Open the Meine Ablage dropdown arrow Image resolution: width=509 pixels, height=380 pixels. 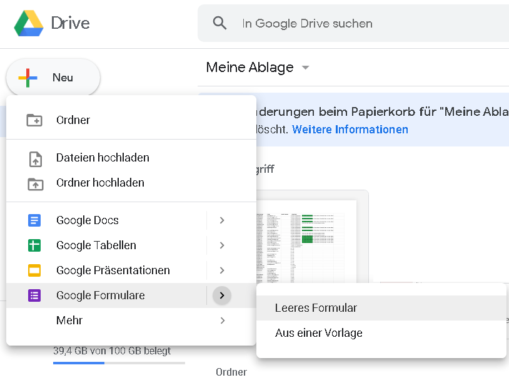point(305,68)
